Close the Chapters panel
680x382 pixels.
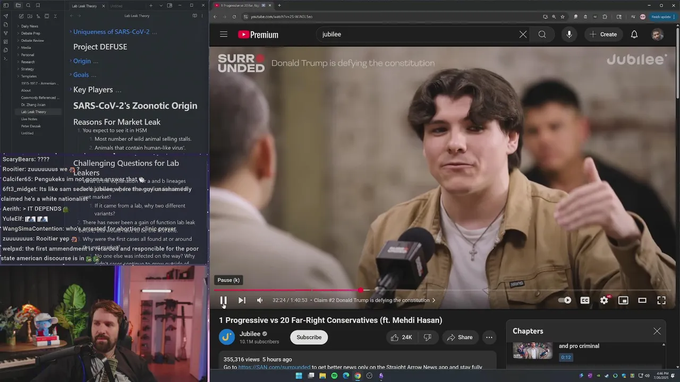pyautogui.click(x=657, y=331)
